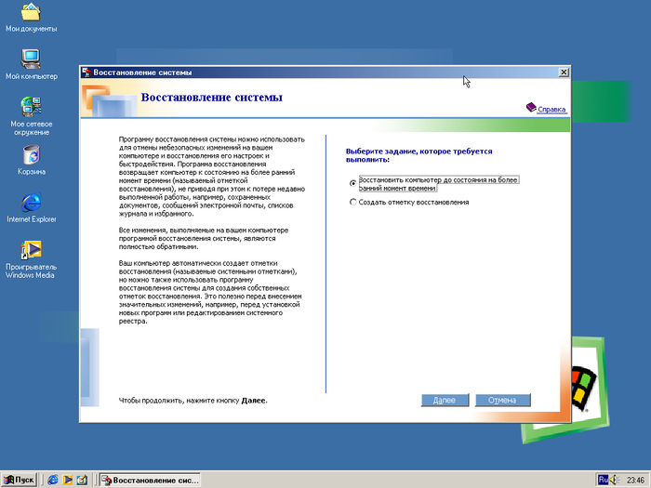Click the "Восстановление сис..." taskbar button
Screen dimensions: 651x488
click(x=149, y=480)
